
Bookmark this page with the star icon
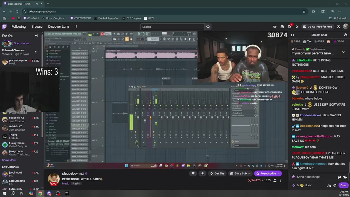tap(304, 11)
